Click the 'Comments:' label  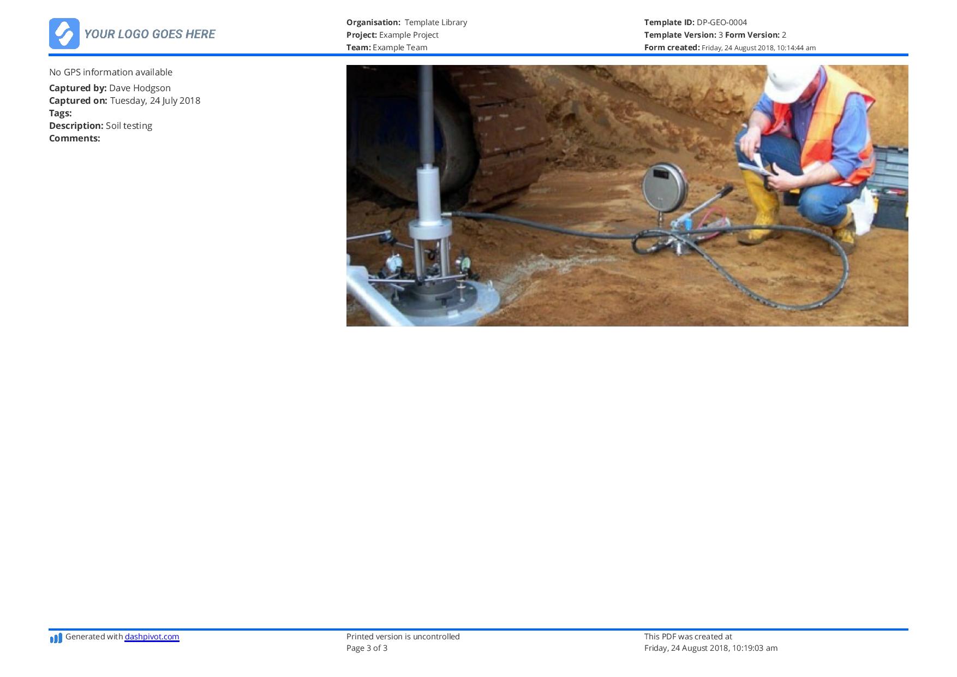[75, 138]
